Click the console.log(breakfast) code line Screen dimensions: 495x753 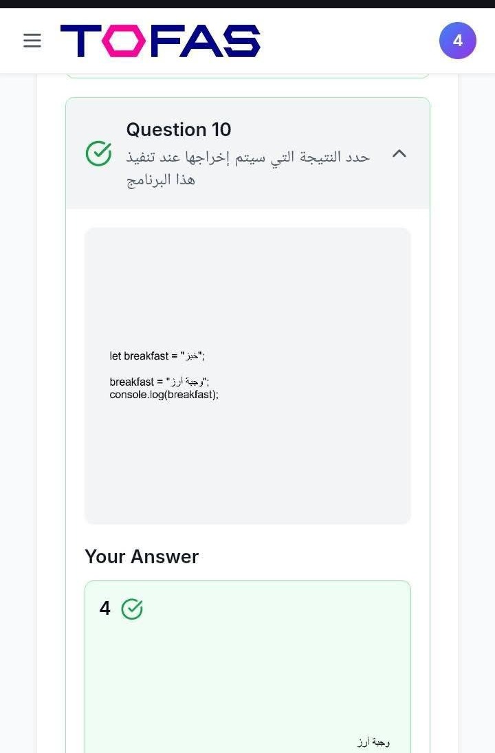pos(164,395)
